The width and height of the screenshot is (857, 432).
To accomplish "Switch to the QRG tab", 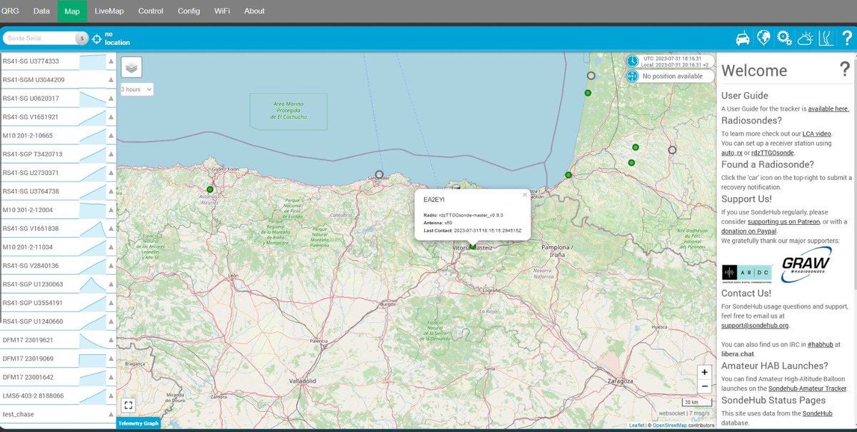I will 10,11.
